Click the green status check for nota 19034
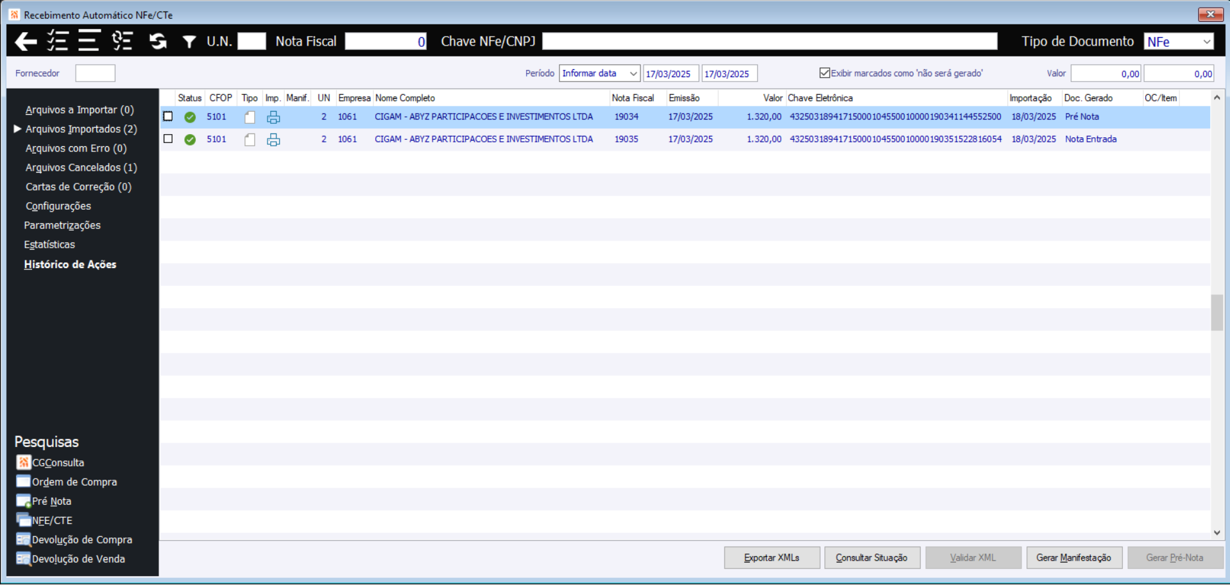 (190, 117)
